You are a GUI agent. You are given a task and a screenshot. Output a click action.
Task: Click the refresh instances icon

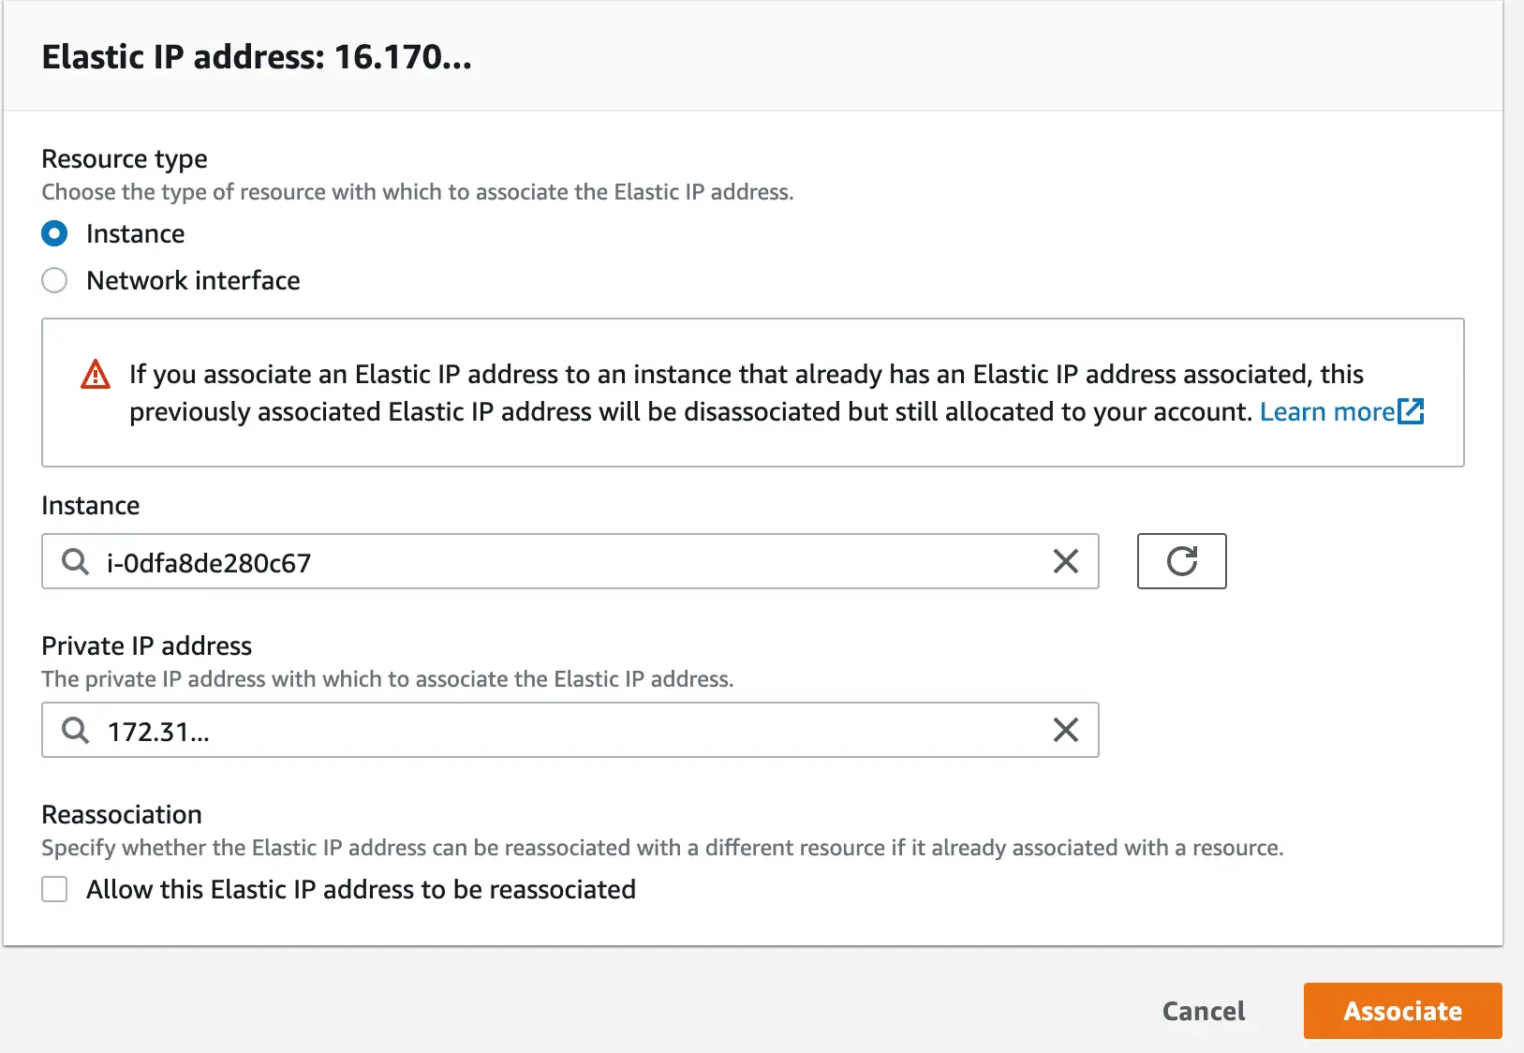(x=1181, y=561)
